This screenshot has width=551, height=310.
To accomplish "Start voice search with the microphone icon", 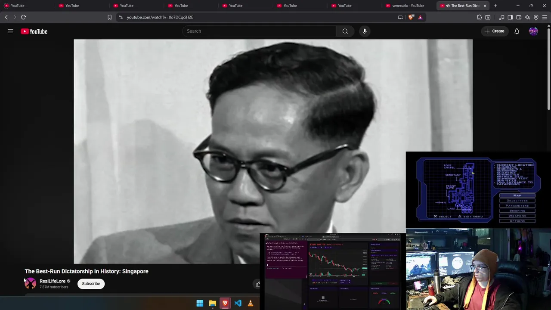I will [x=365, y=31].
